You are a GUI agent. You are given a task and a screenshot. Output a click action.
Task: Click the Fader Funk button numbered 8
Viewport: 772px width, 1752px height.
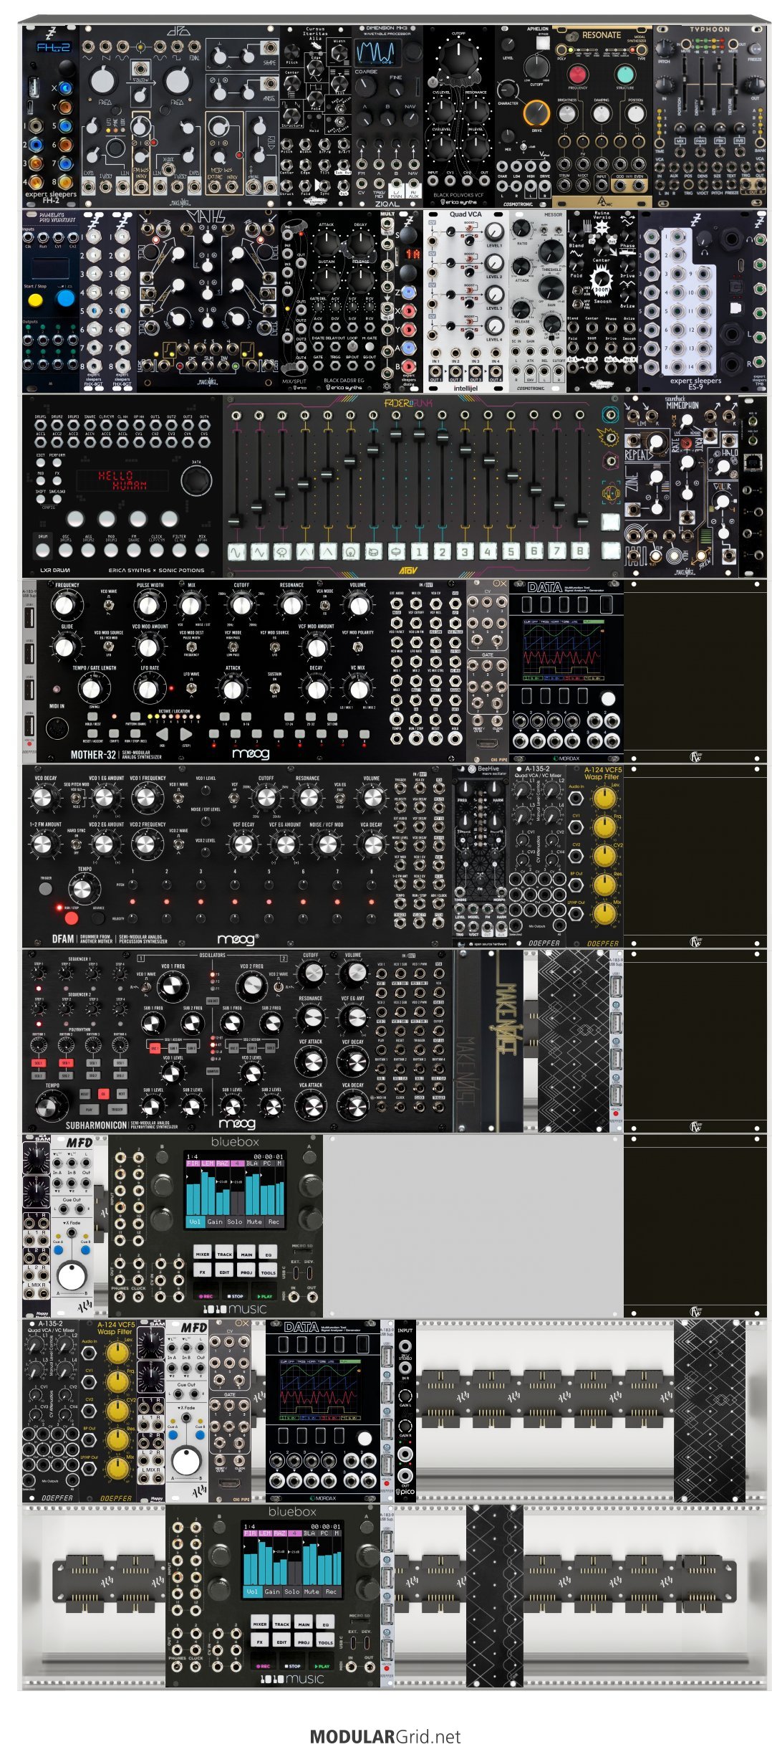point(580,551)
